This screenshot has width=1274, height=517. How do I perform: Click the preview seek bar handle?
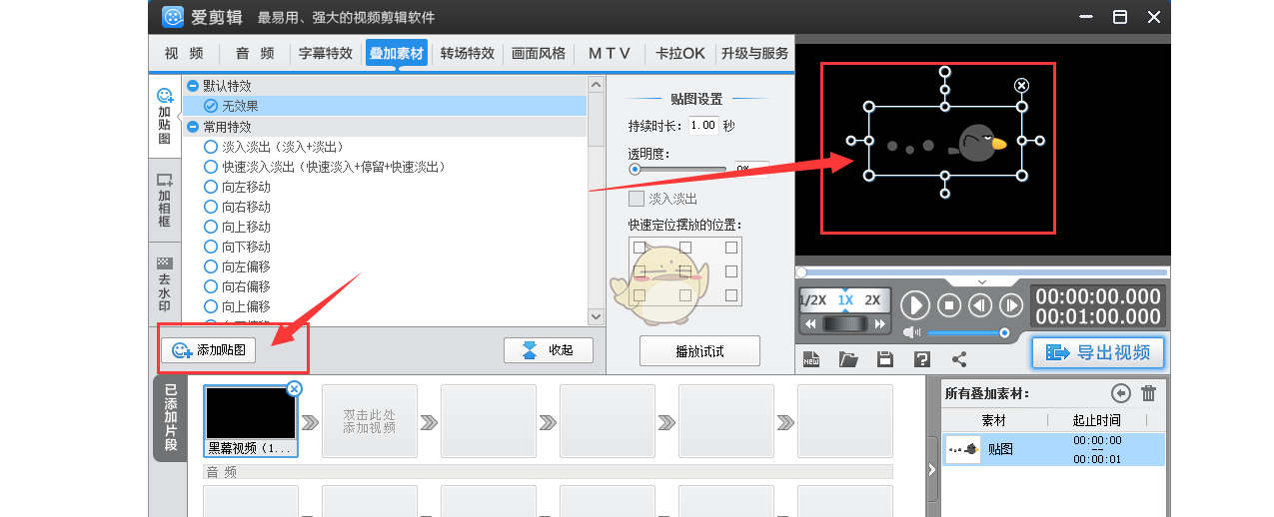[801, 271]
